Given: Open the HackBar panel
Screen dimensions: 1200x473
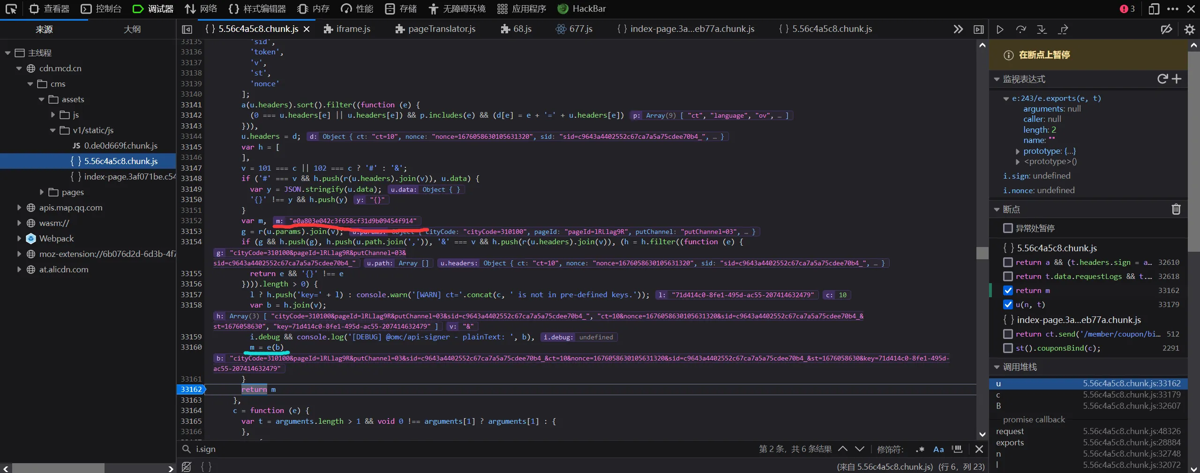Looking at the screenshot, I should [x=582, y=9].
